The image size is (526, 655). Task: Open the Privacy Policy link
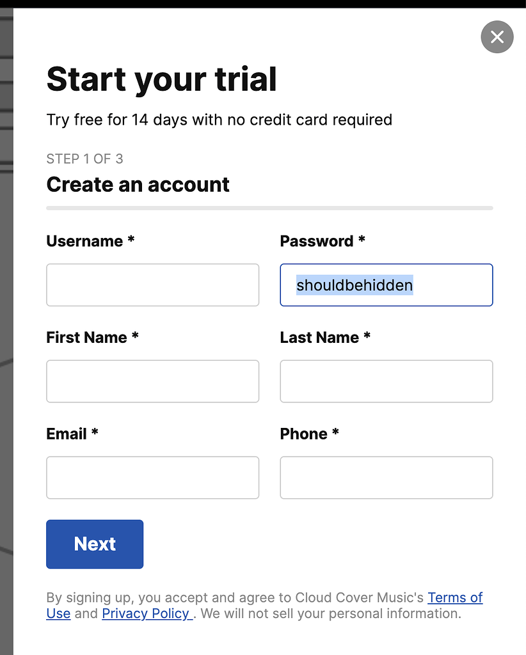click(x=146, y=613)
